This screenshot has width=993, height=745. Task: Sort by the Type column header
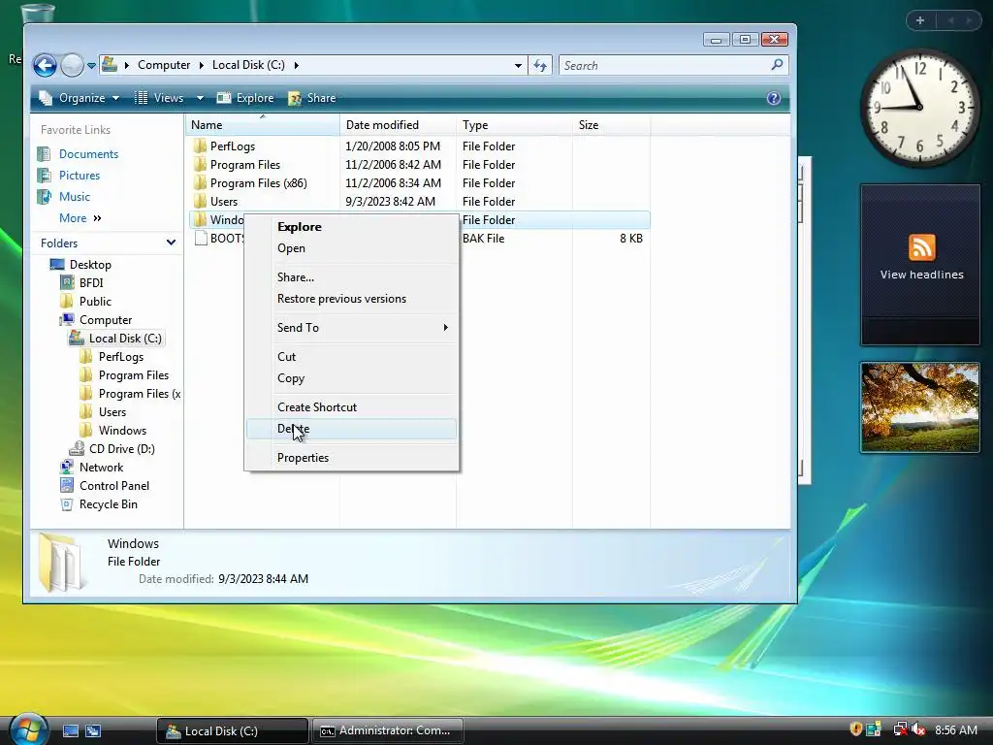tap(514, 125)
